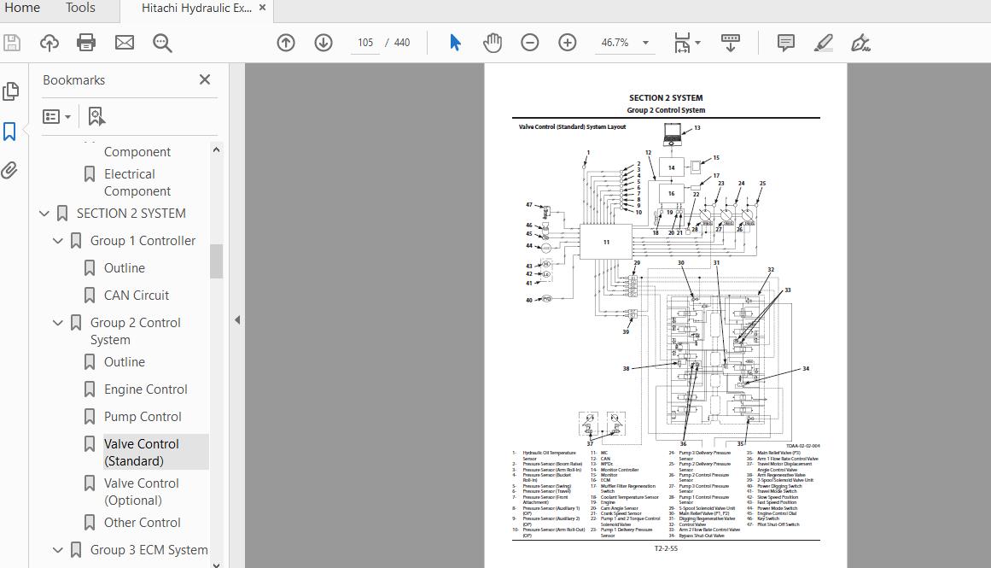Open the search magnifier tool

pos(162,42)
